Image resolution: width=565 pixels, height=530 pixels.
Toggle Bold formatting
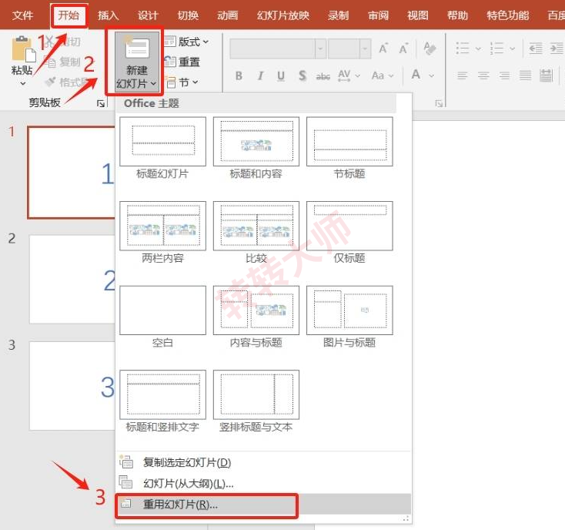point(239,75)
